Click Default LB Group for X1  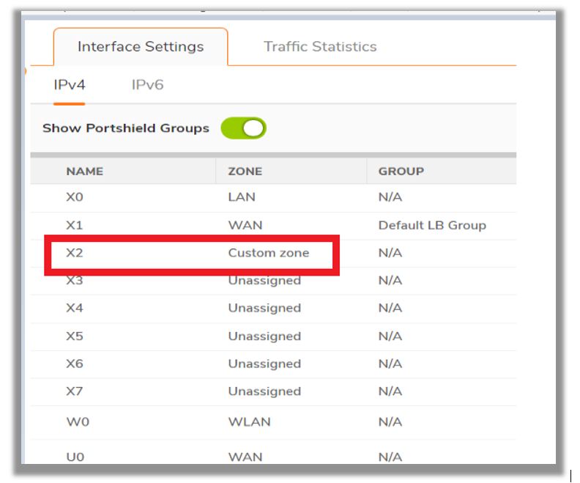click(432, 226)
